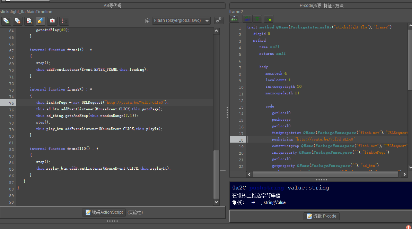Click the 编辑 P-code button
This screenshot has height=229, width=412.
321,216
